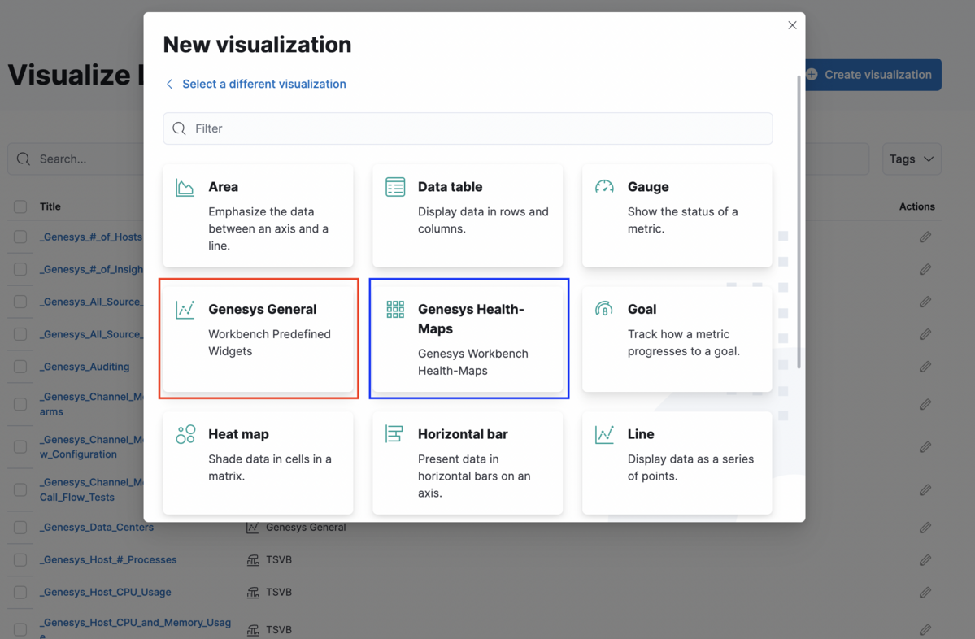This screenshot has width=975, height=639.
Task: Open the _Genesys_Host_#_Processes link
Action: (x=108, y=559)
